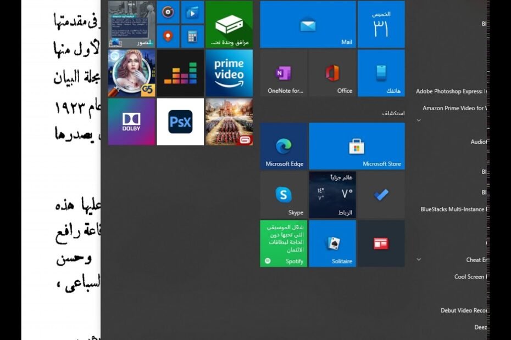Expand the Cheat Engine folder chevron
The height and width of the screenshot is (340, 511).
coord(419,259)
